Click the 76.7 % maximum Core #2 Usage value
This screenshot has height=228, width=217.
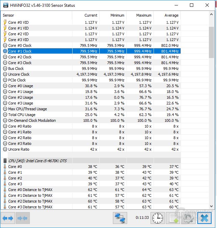click(x=145, y=97)
